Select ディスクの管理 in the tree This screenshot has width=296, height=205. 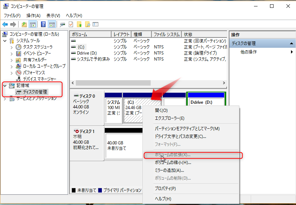click(35, 92)
